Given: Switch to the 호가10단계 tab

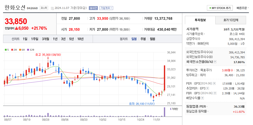Looking at the screenshot, I should (x=231, y=20).
